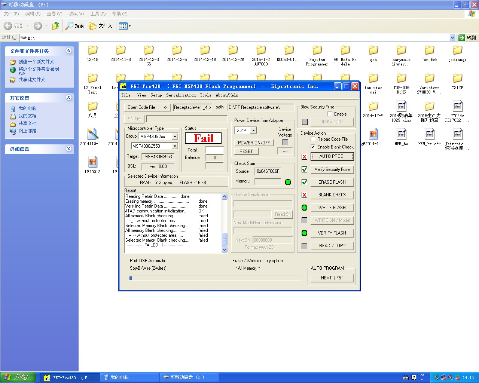Open the HPM_bw.cdr file icon

point(429,134)
